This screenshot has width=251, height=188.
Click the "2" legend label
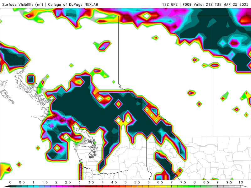click(x=56, y=182)
